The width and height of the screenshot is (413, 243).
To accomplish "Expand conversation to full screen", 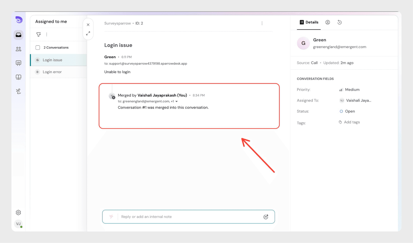I will click(88, 34).
